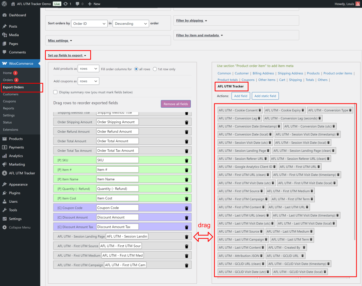Viewport: 362px width, 286px height.
Task: Remove the Order Refund Amount field via trash icon
Action: click(x=186, y=131)
